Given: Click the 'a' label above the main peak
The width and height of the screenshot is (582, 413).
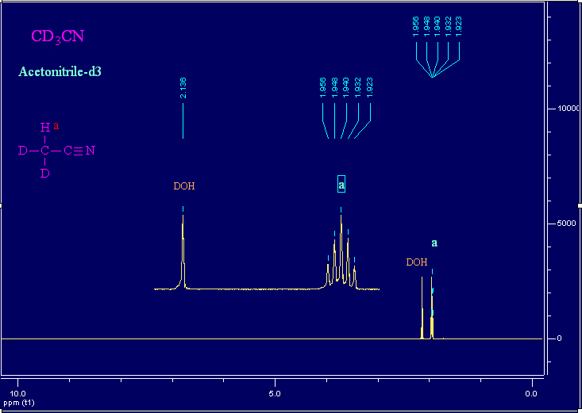Looking at the screenshot, I should (434, 243).
